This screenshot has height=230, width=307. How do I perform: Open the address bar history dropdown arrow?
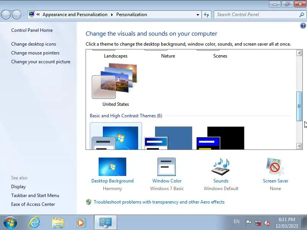(x=198, y=15)
